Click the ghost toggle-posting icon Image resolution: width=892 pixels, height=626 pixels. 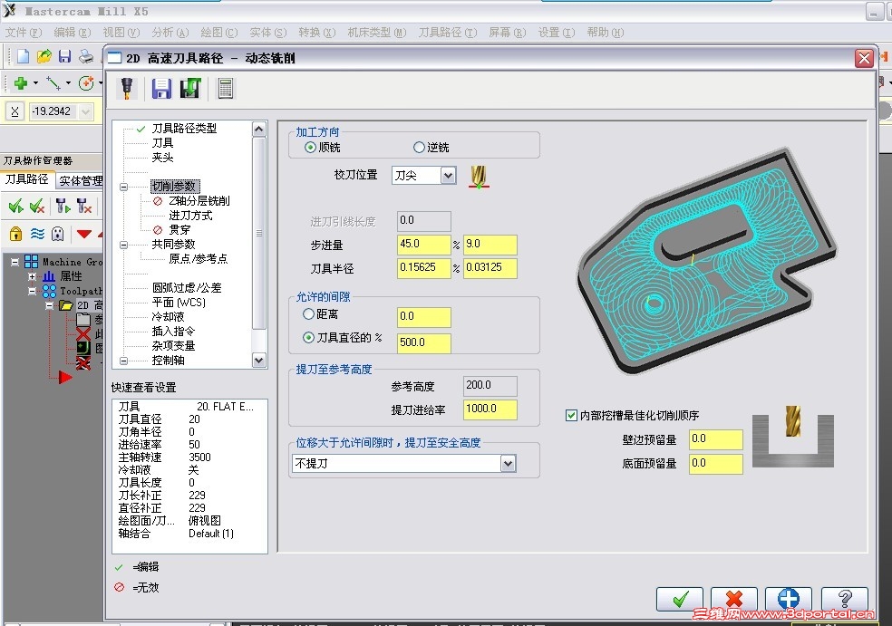(57, 234)
